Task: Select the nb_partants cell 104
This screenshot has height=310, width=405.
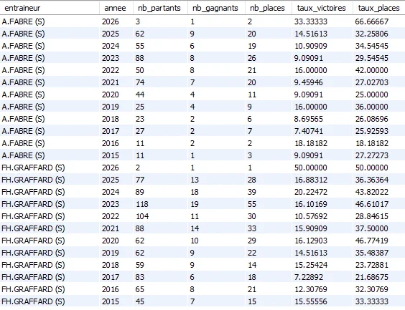Action: click(160, 216)
